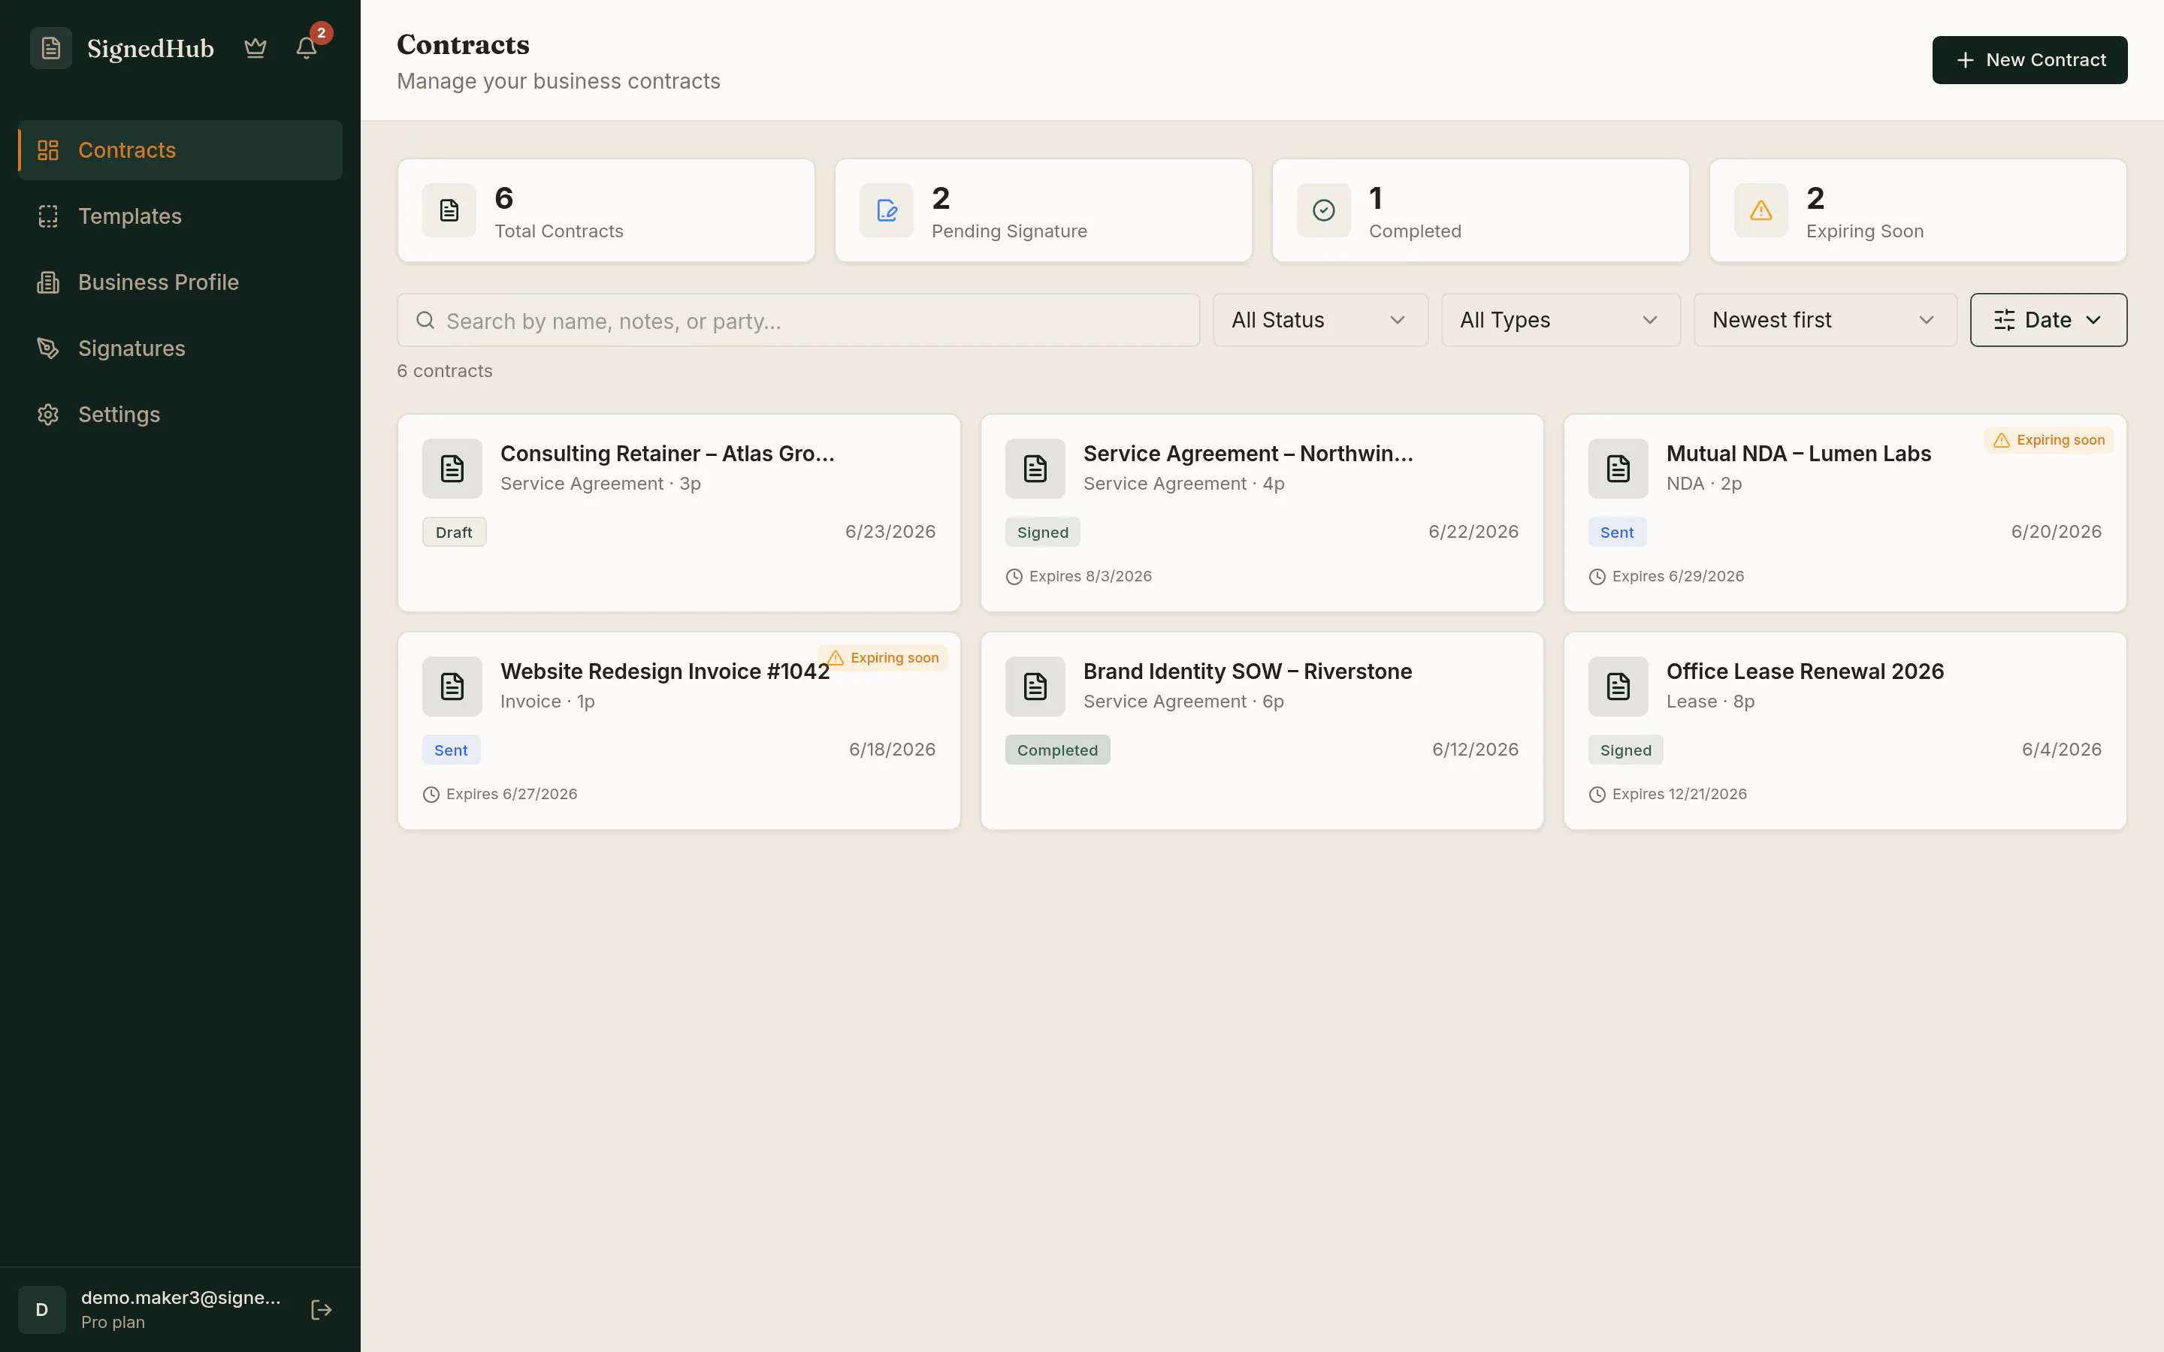Click Expiring soon tag on Mutual NDA
The width and height of the screenshot is (2164, 1352).
[2048, 440]
